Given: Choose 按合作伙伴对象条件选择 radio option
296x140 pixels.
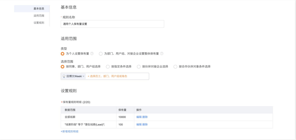Looking at the screenshot, I should [175, 67].
